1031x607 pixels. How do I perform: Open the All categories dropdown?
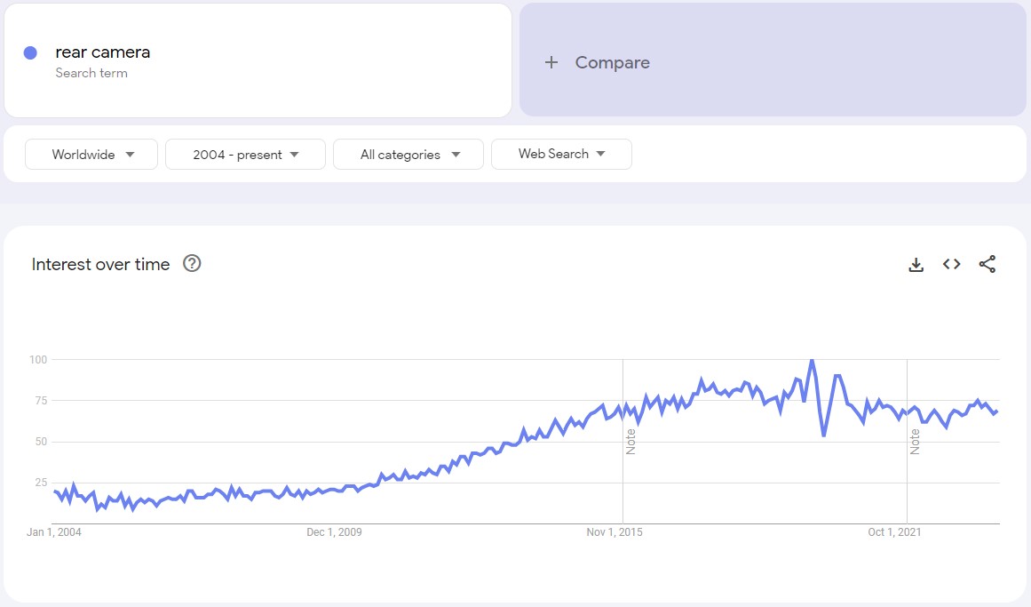click(408, 154)
